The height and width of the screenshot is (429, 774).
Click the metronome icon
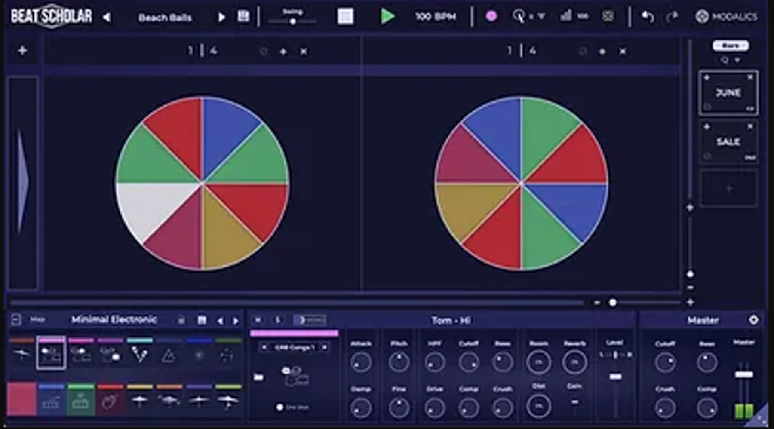[519, 16]
